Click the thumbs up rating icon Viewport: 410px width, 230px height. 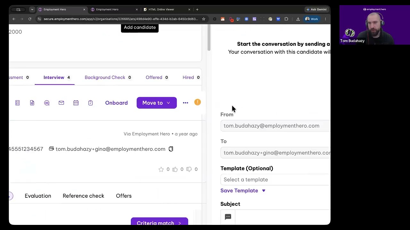175,169
